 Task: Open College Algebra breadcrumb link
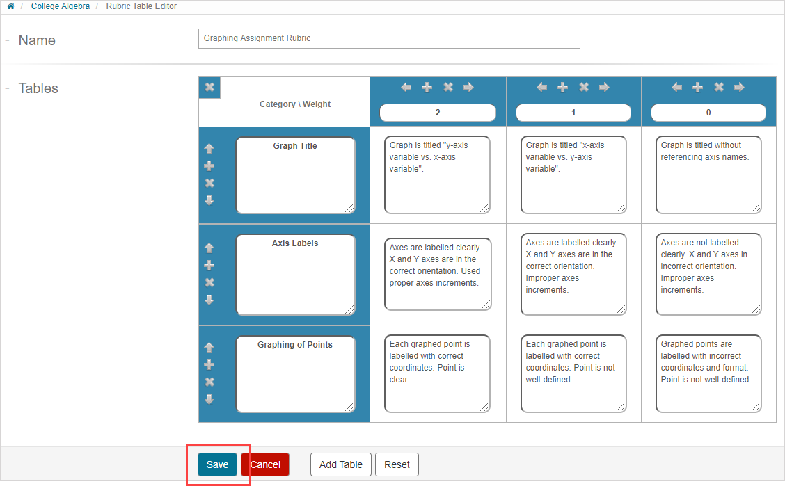click(60, 6)
